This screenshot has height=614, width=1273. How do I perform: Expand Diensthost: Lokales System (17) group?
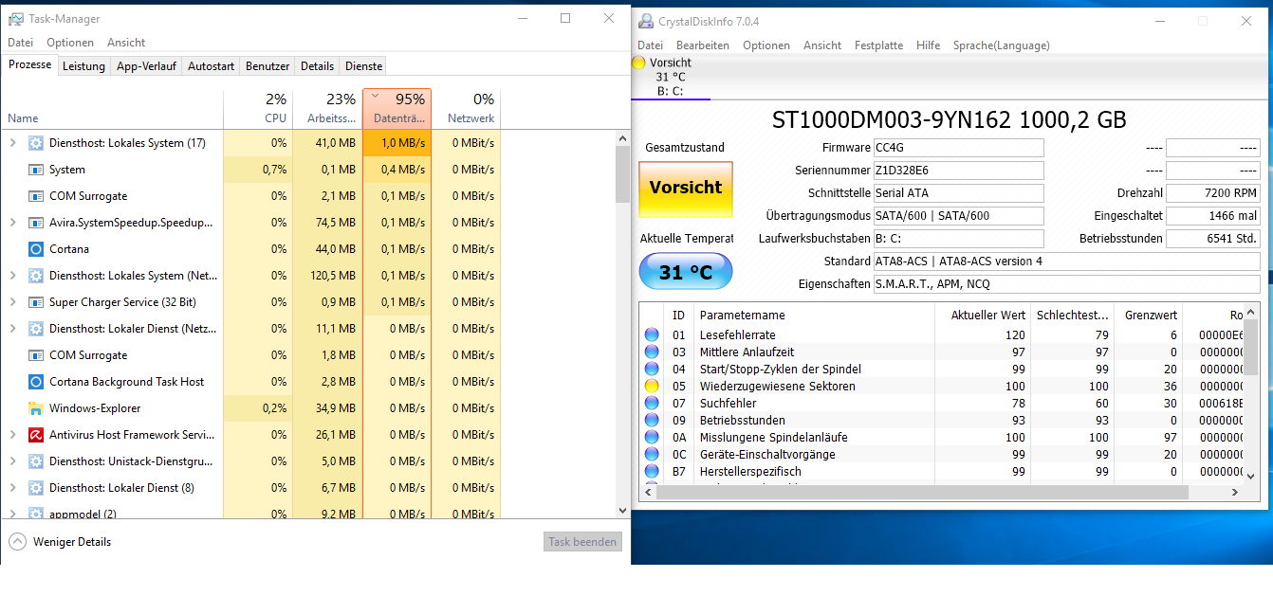(12, 143)
